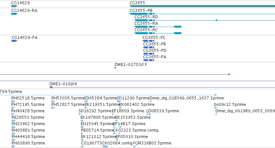Click the CG3655-PA protein label
275x148 pixels.
pyautogui.click(x=155, y=57)
